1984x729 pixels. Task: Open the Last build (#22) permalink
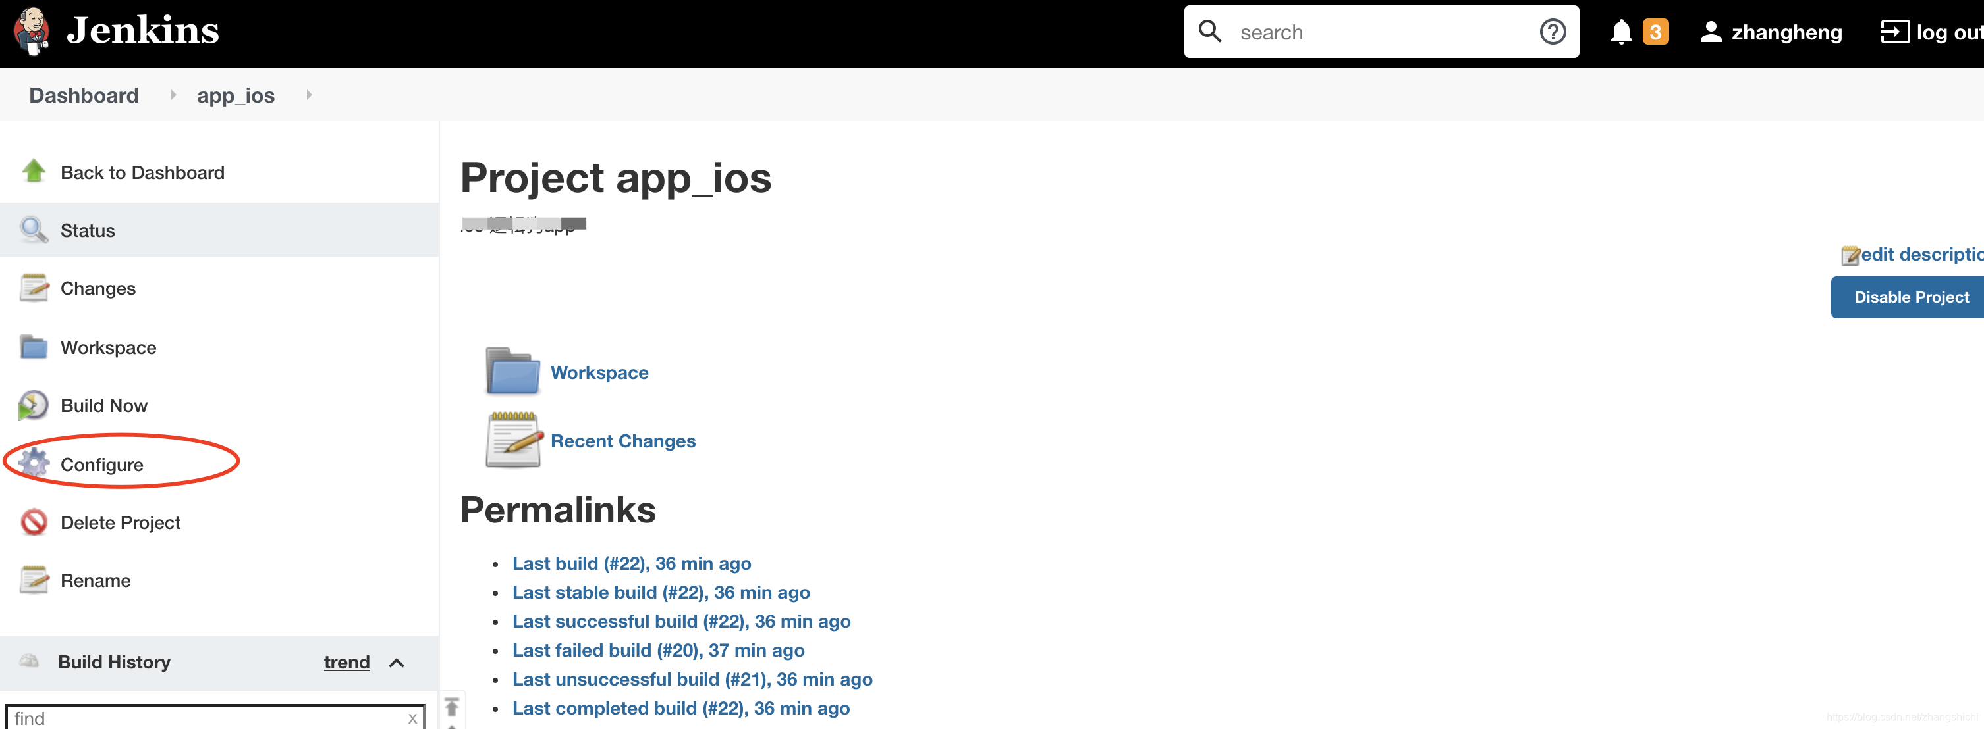[631, 563]
